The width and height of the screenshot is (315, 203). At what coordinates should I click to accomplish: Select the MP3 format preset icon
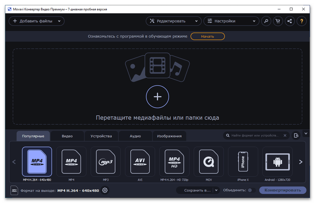106,162
